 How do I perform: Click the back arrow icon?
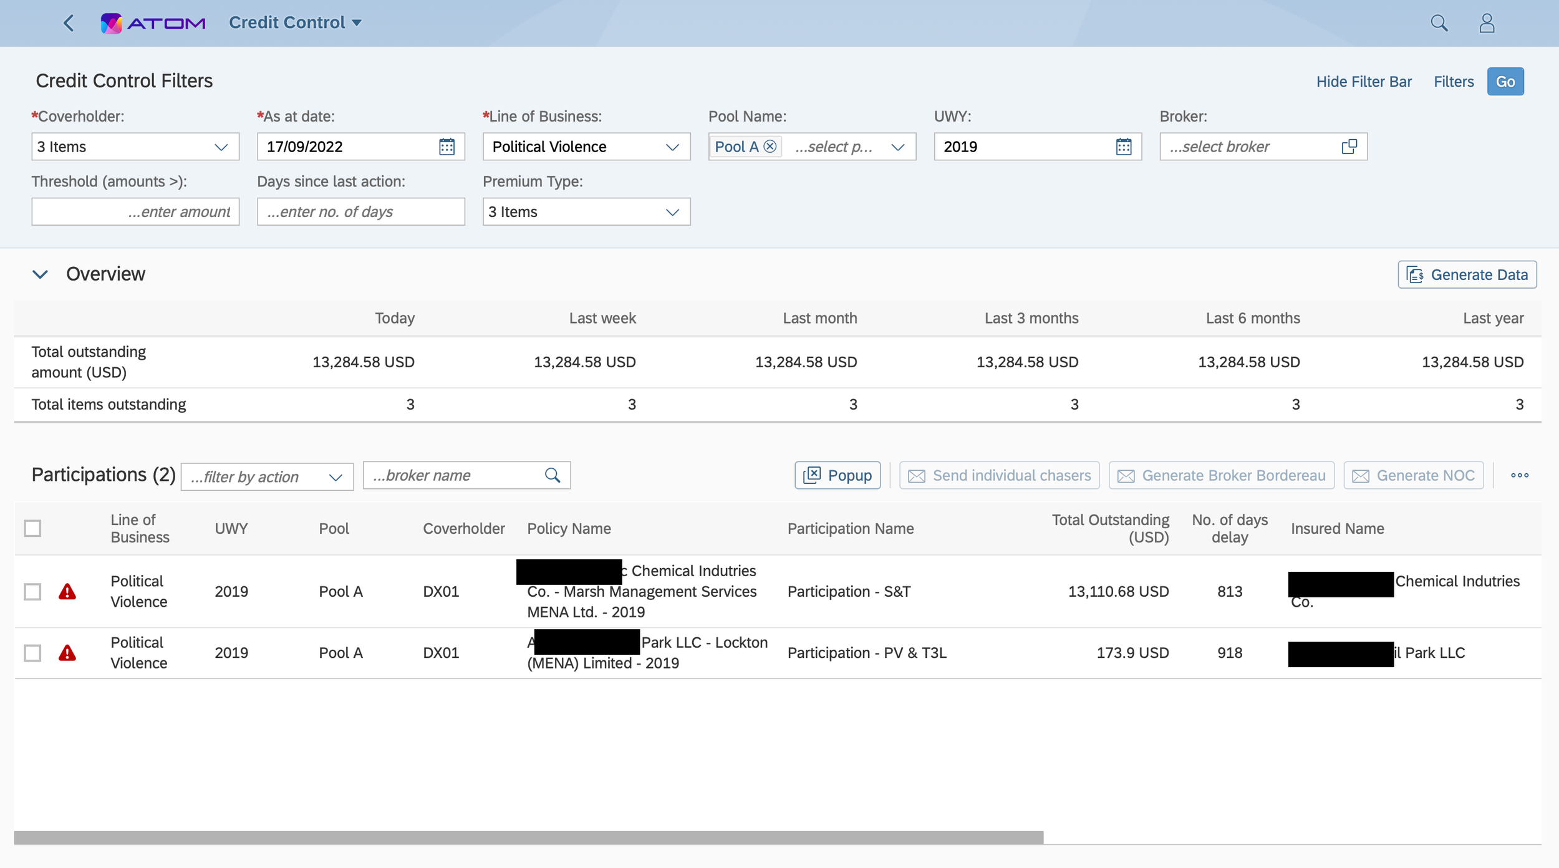[69, 23]
